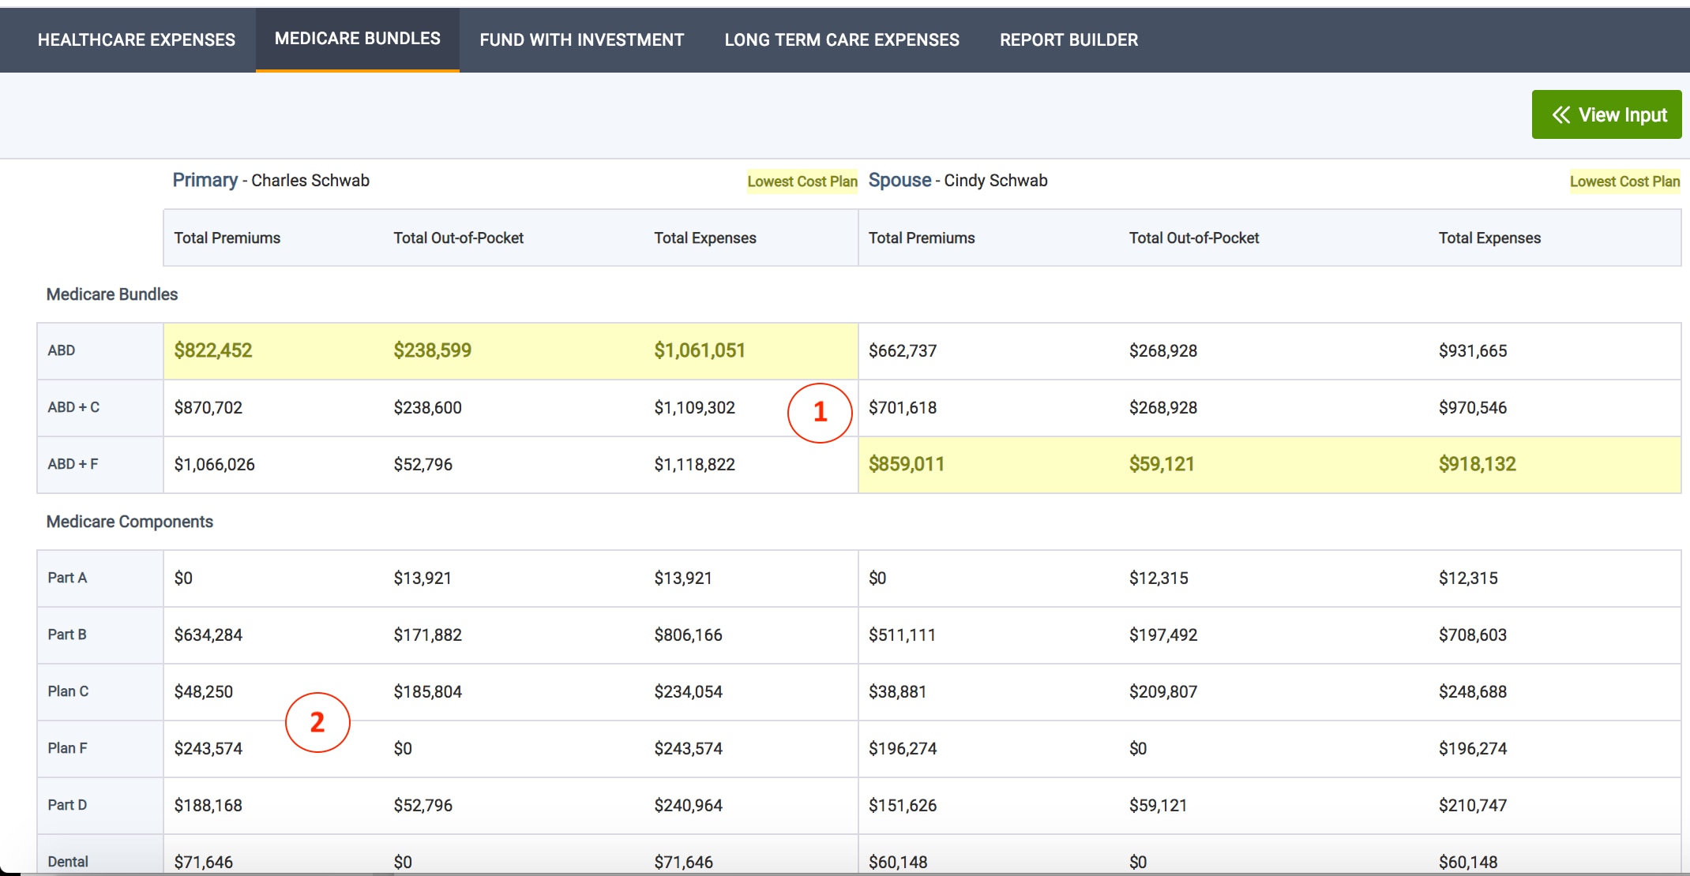Image resolution: width=1690 pixels, height=876 pixels.
Task: Click the spouse ABD premiums $662,737
Action: point(903,350)
